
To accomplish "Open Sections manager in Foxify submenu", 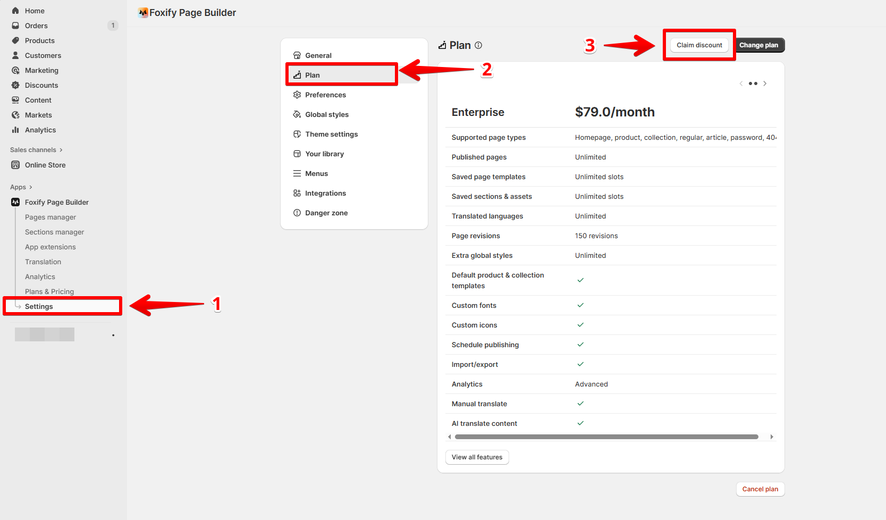I will coord(55,232).
